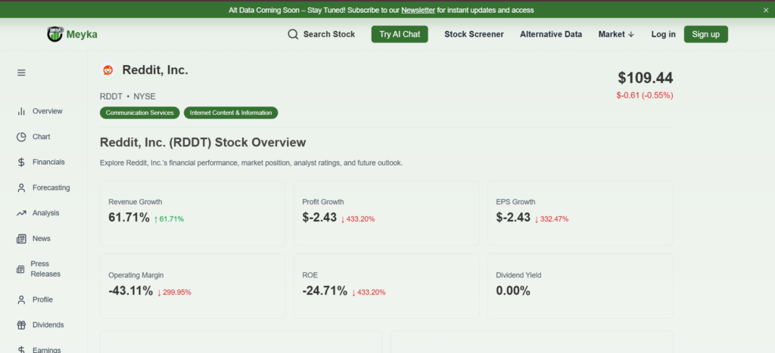Image resolution: width=775 pixels, height=353 pixels.
Task: Click the Log in link
Action: tap(663, 34)
